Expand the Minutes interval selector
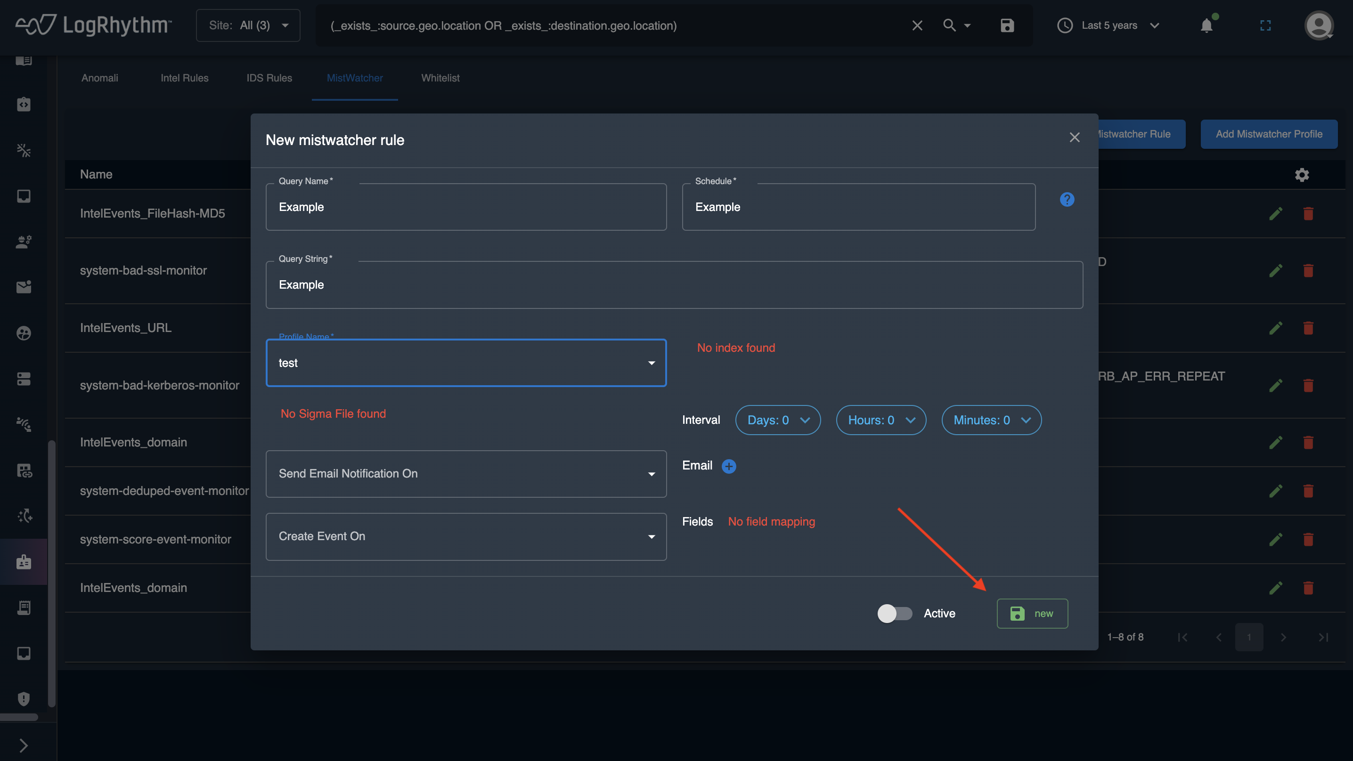 click(x=991, y=420)
